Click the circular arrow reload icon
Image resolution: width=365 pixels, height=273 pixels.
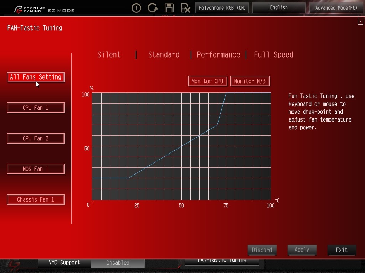153,8
